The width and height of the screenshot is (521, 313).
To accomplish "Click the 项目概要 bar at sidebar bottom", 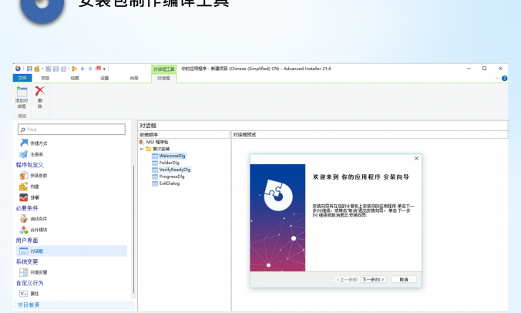I will (x=75, y=305).
